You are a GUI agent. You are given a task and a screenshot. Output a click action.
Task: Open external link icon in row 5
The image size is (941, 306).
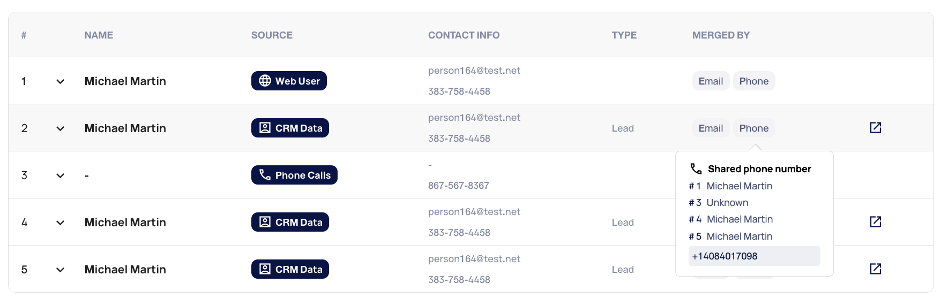[x=875, y=269]
